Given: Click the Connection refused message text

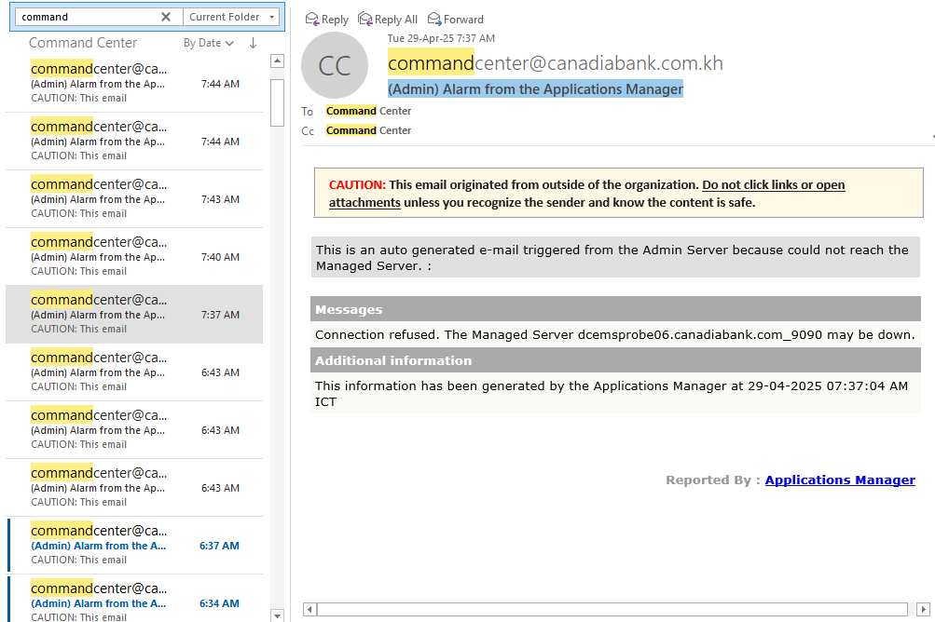Looking at the screenshot, I should pyautogui.click(x=614, y=335).
